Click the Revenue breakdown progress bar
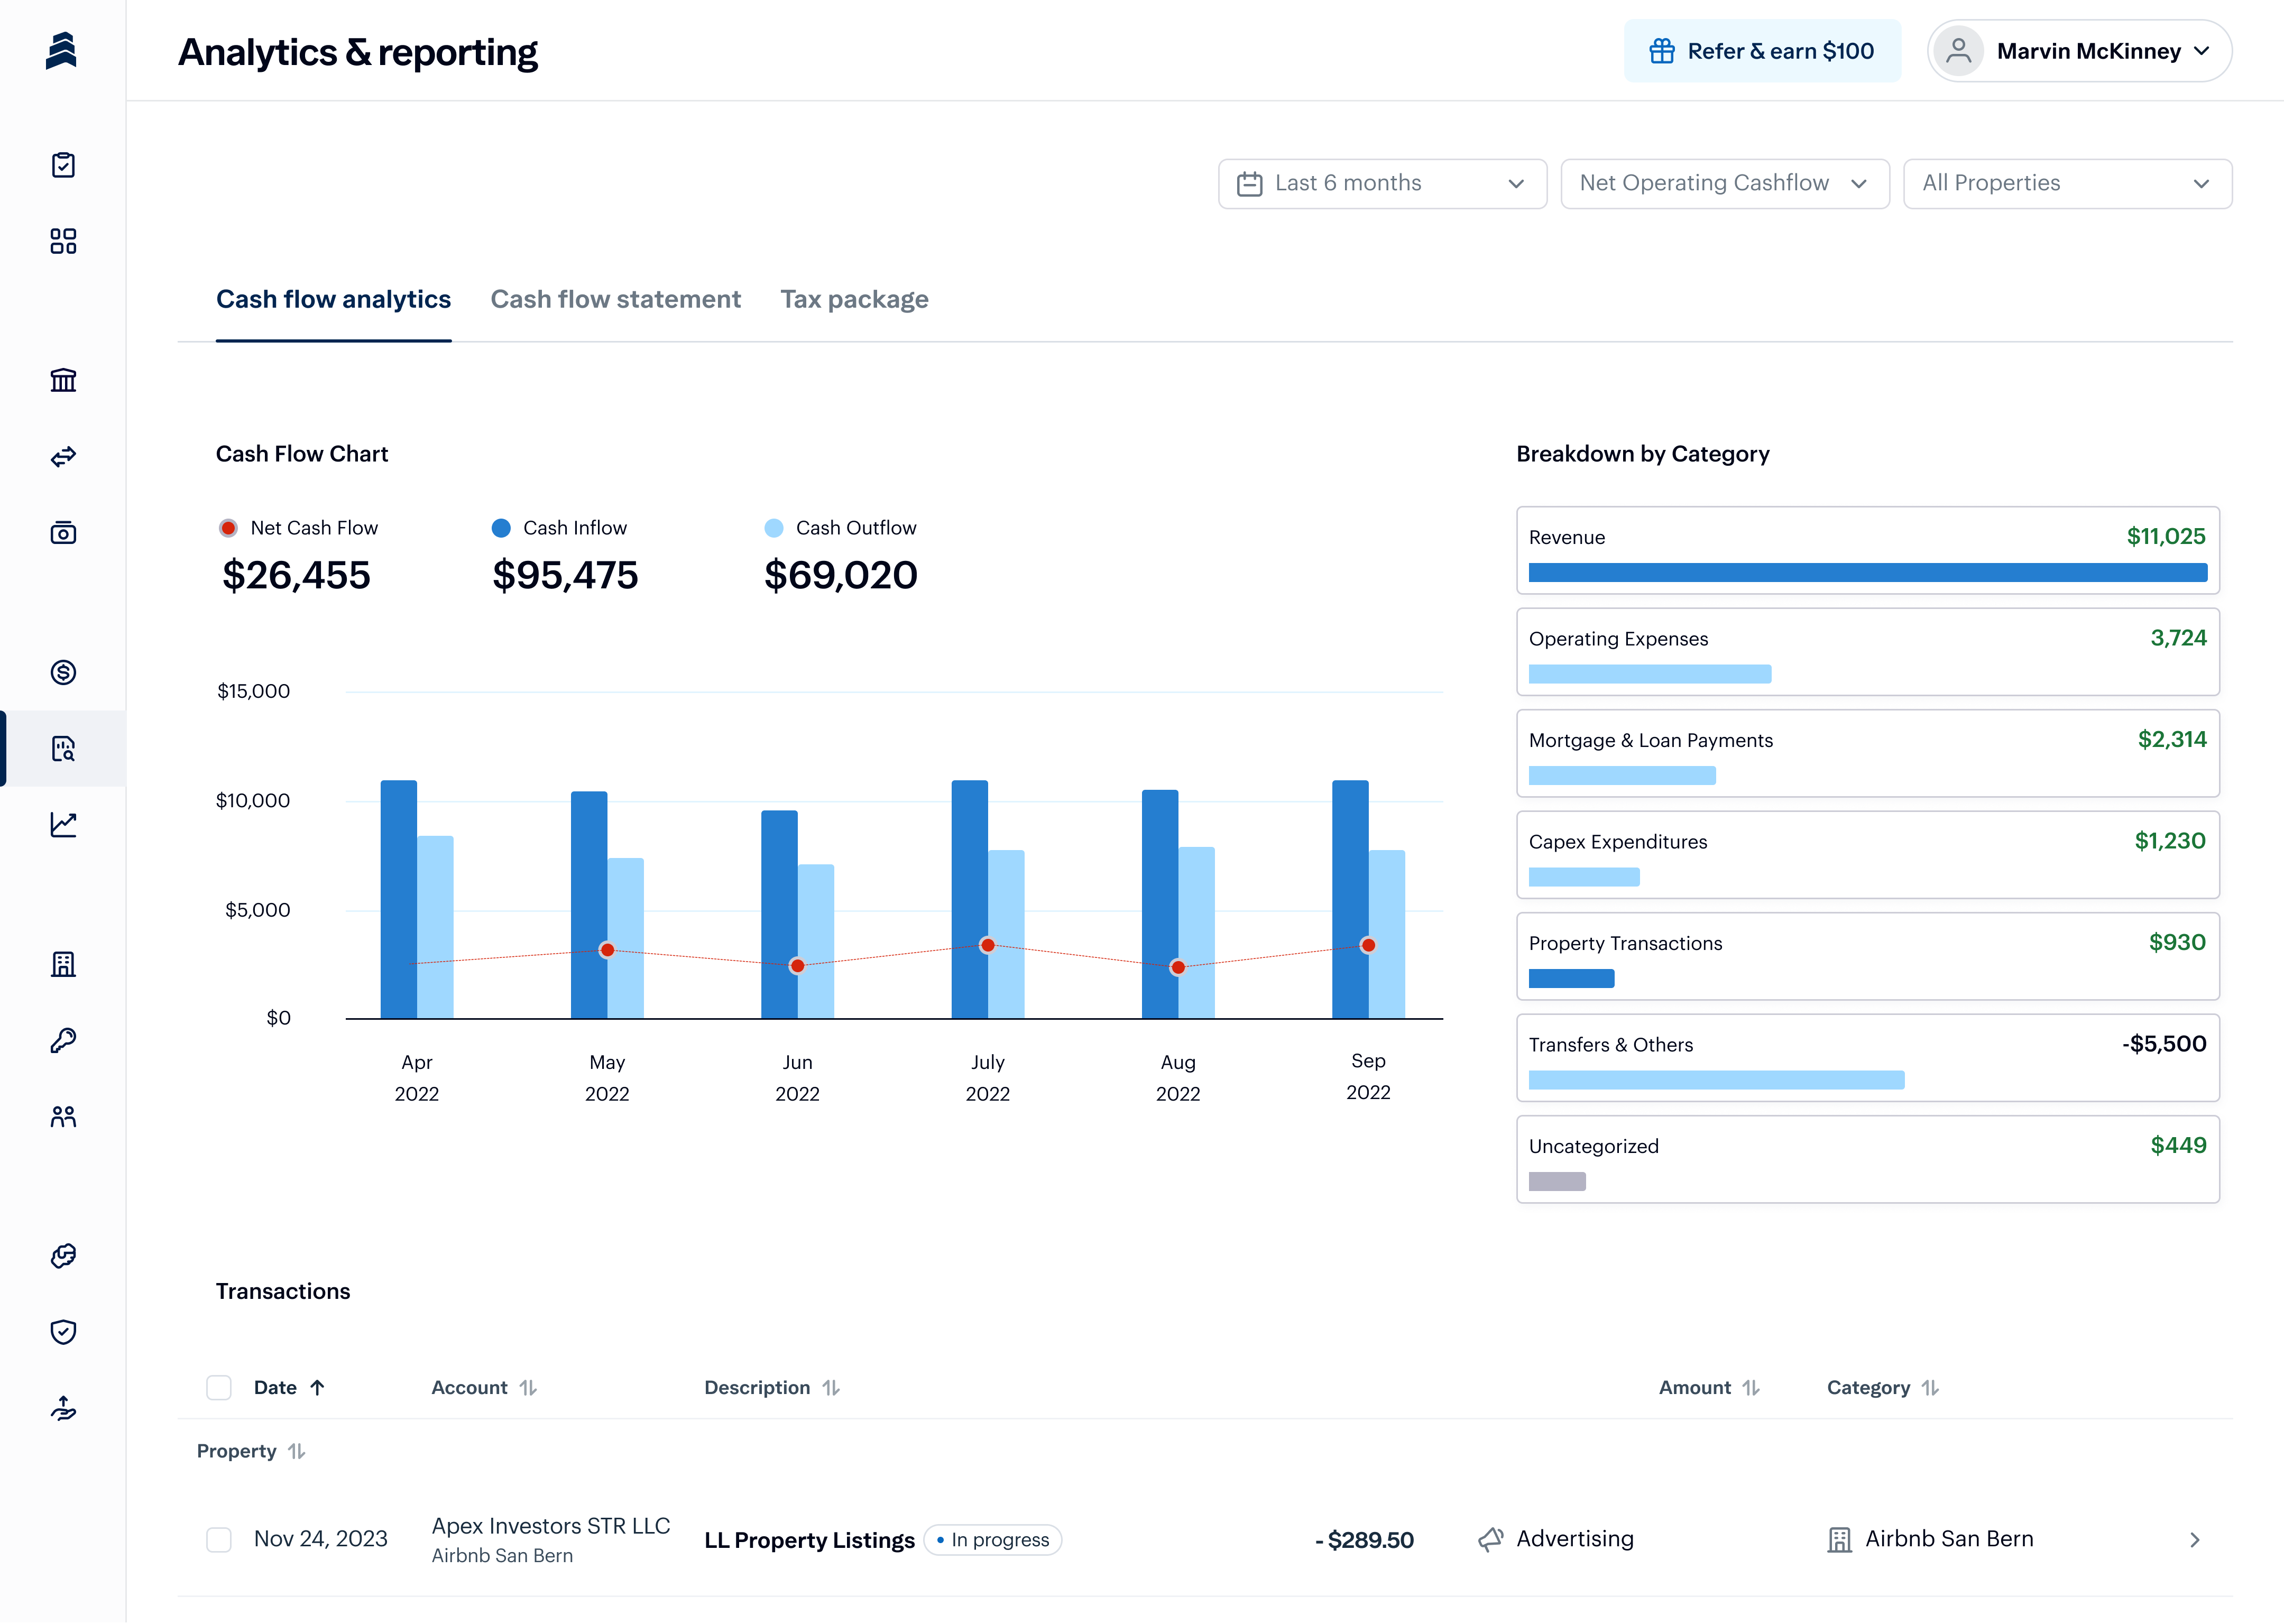 click(x=1867, y=573)
